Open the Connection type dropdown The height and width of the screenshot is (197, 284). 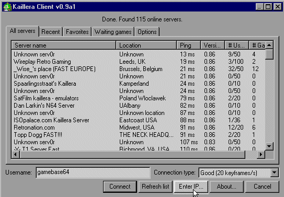[275, 173]
